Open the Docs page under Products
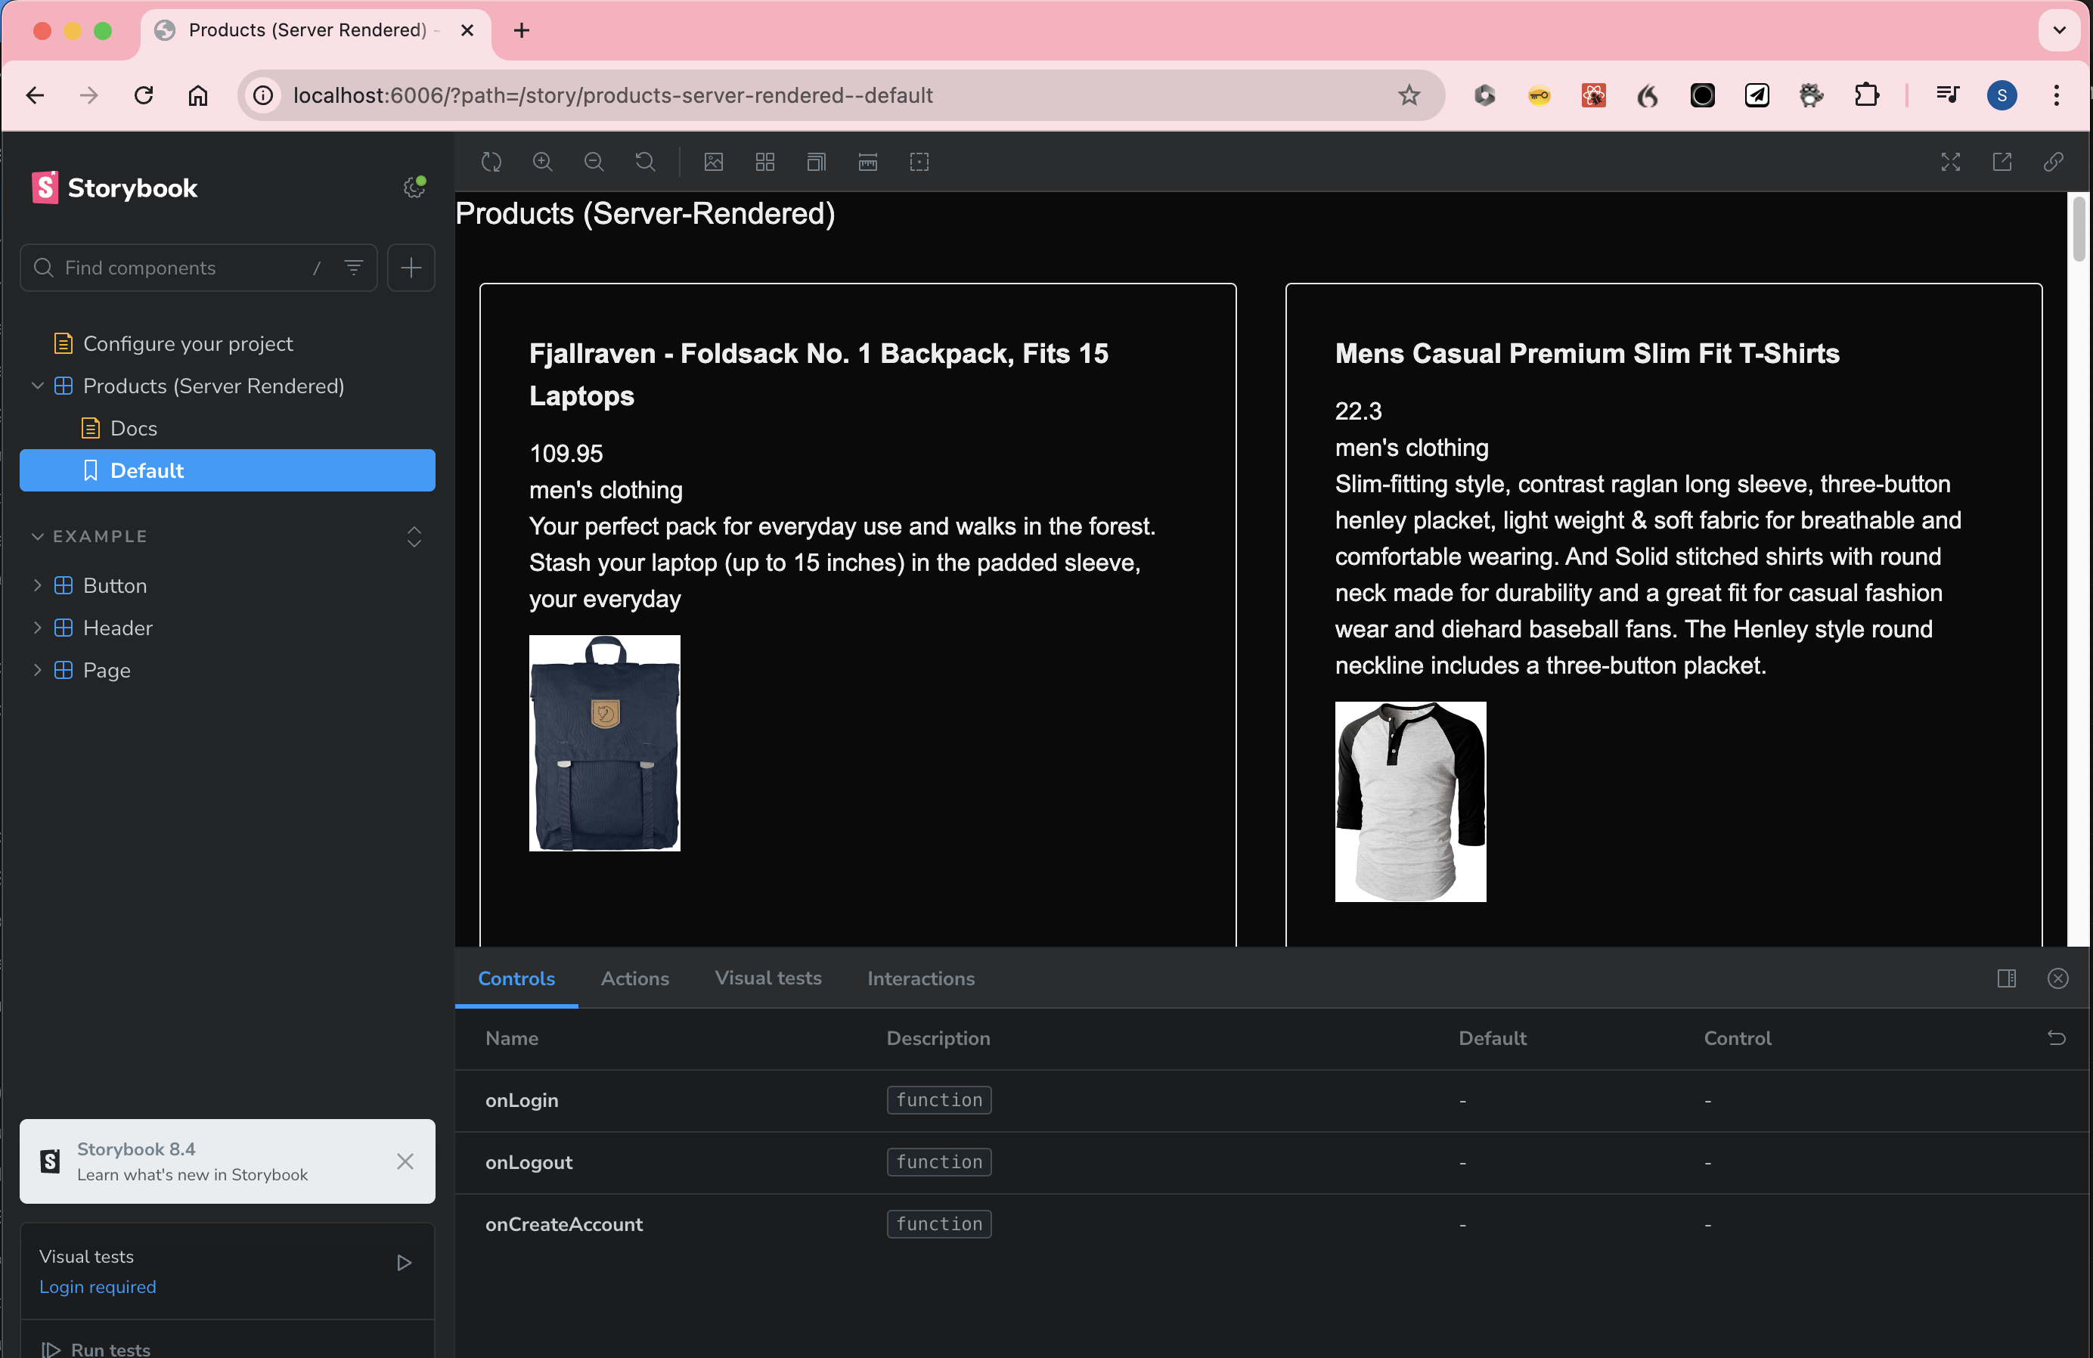This screenshot has width=2093, height=1358. pyautogui.click(x=134, y=428)
